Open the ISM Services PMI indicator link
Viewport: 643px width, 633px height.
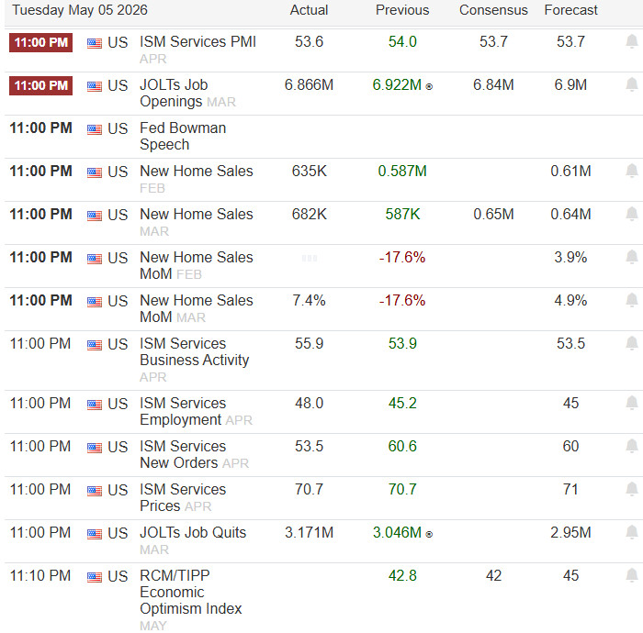[197, 42]
